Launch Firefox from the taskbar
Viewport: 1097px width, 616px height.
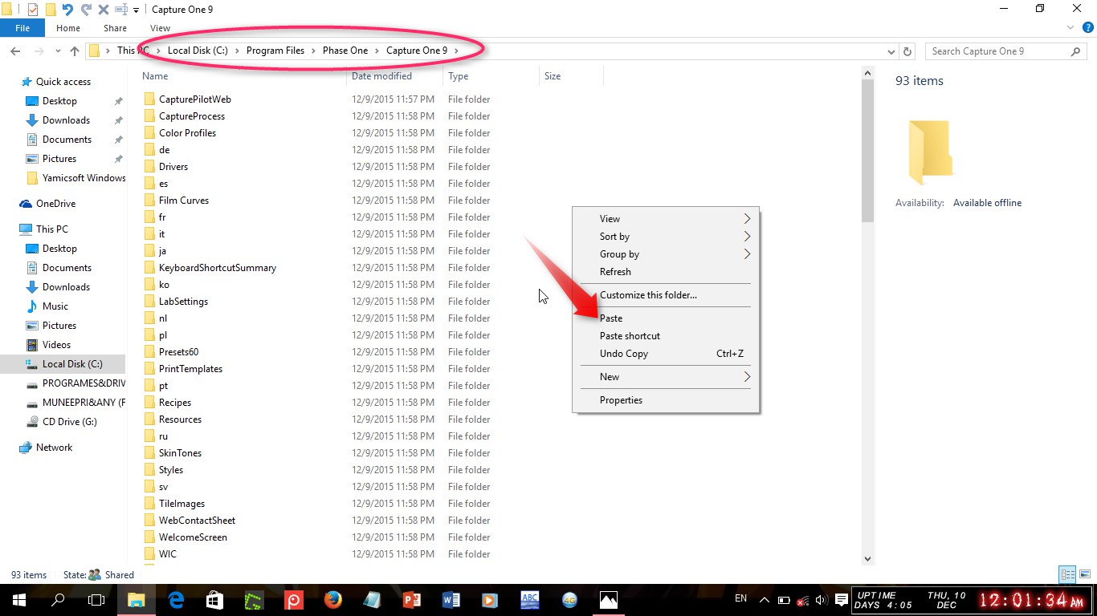coord(333,600)
